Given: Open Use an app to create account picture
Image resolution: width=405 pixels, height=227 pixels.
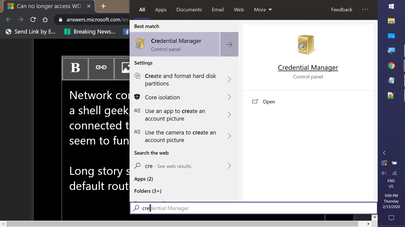Looking at the screenshot, I should 175,115.
